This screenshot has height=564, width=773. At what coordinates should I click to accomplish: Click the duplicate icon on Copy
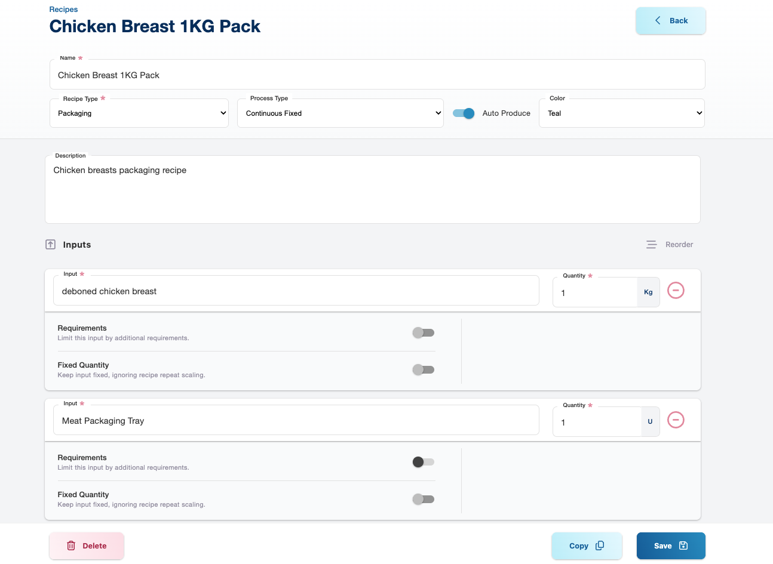[600, 545]
